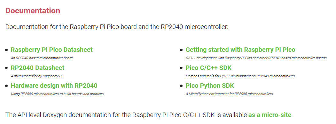Click "An RP2040-based microcontroller board" caption
Screen dimensions: 336x124
coord(42,58)
